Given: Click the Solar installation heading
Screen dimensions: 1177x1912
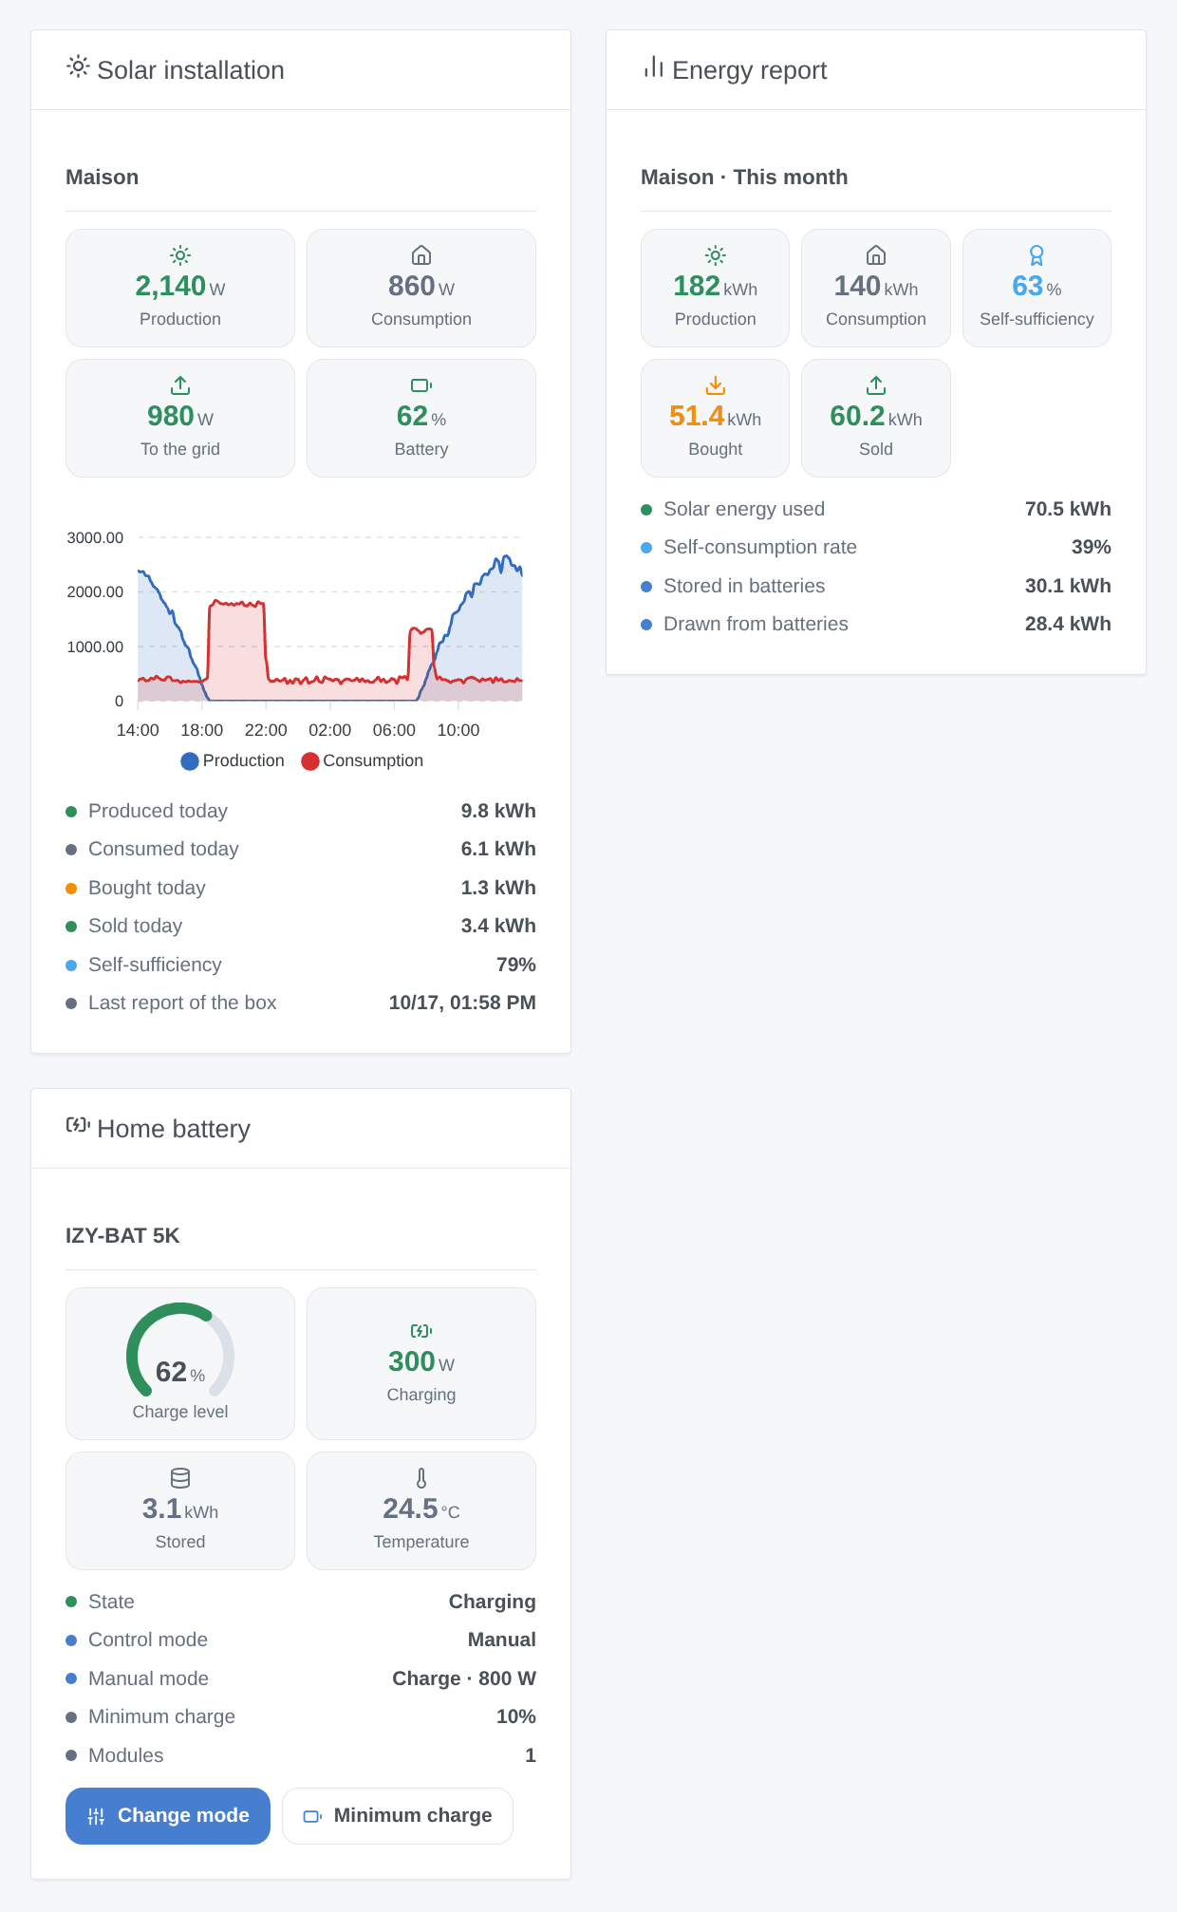Looking at the screenshot, I should click(x=191, y=70).
